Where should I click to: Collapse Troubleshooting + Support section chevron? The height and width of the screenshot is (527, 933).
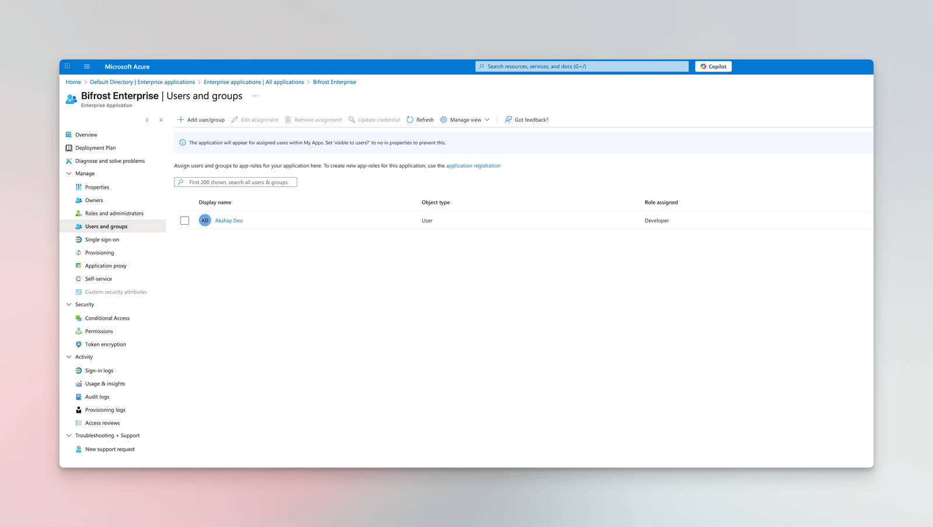[x=69, y=436]
